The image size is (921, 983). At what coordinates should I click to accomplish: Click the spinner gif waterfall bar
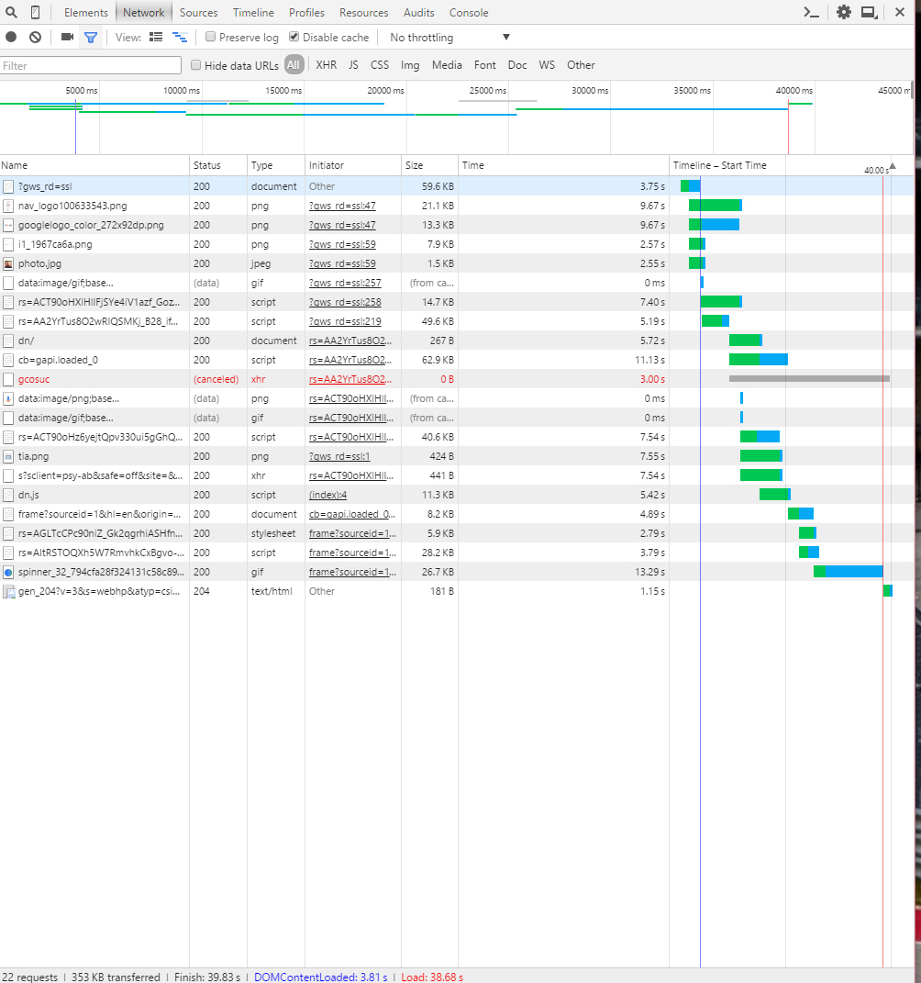[x=848, y=571]
